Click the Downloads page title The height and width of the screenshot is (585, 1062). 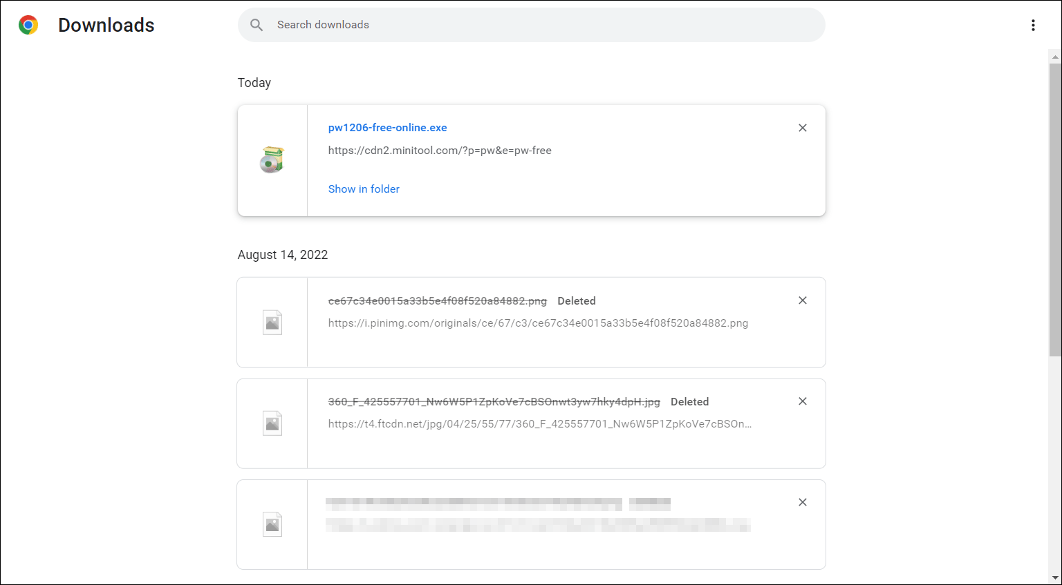pyautogui.click(x=106, y=25)
